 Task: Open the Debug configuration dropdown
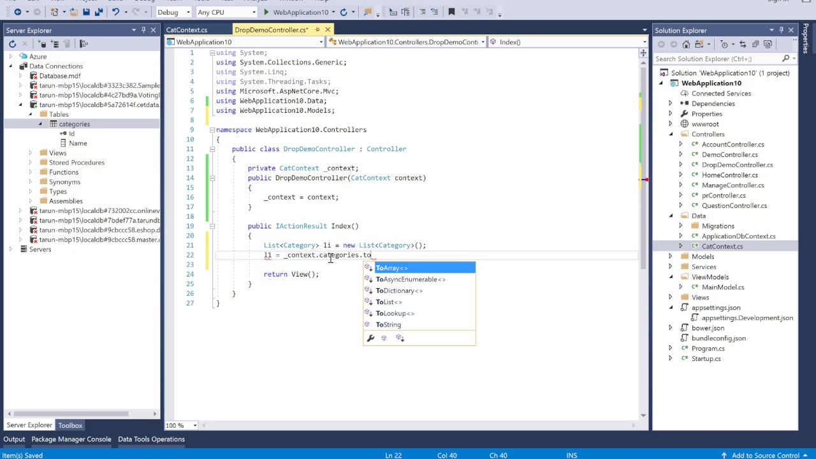[x=189, y=12]
